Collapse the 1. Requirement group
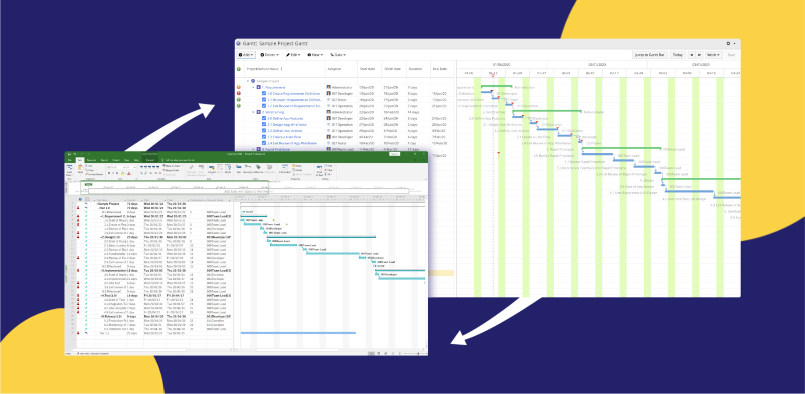805x394 pixels. pos(253,87)
